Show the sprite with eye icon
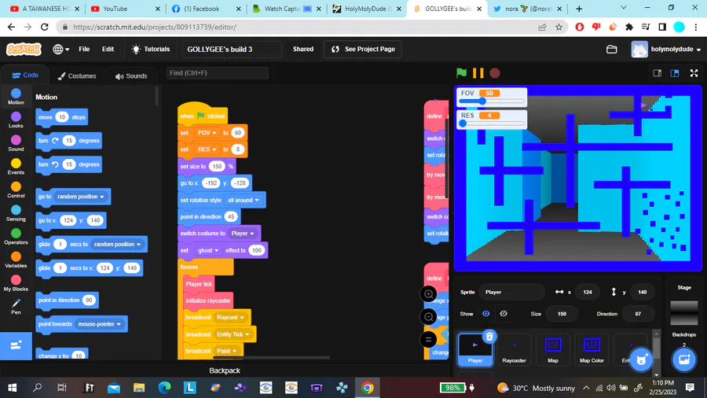The image size is (707, 398). (485, 314)
